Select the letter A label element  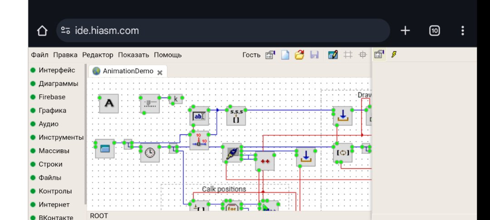(109, 104)
